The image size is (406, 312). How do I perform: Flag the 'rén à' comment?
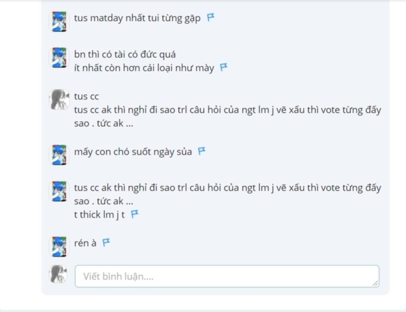106,242
